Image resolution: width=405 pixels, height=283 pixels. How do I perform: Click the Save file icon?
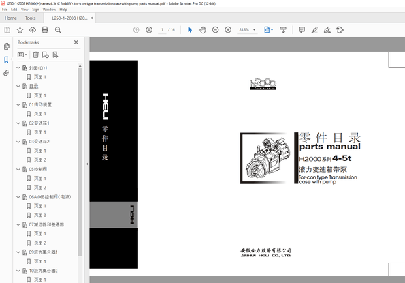point(7,30)
